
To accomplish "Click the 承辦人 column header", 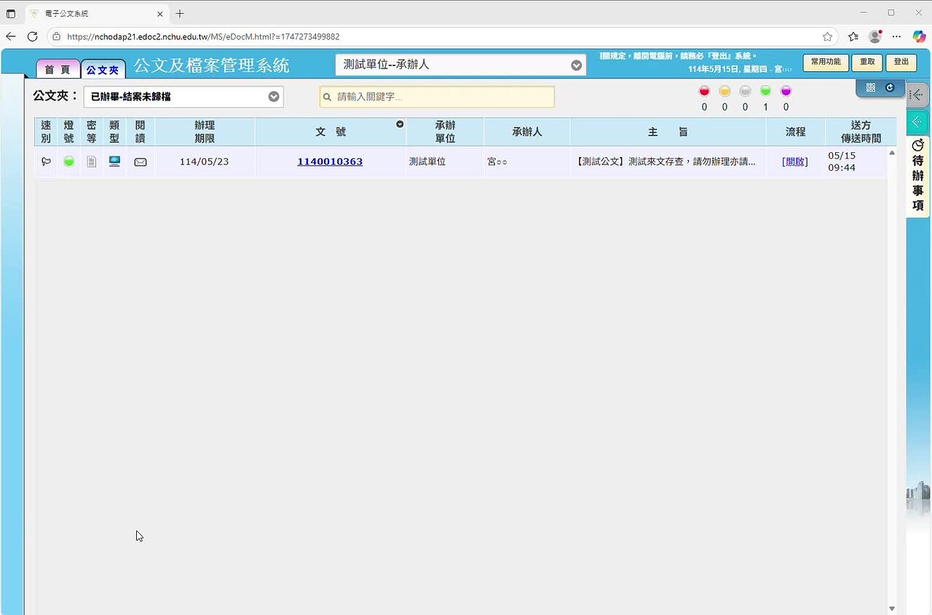I will coord(527,132).
